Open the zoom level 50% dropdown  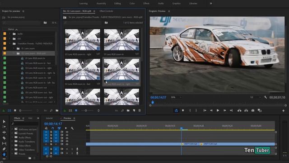176,97
